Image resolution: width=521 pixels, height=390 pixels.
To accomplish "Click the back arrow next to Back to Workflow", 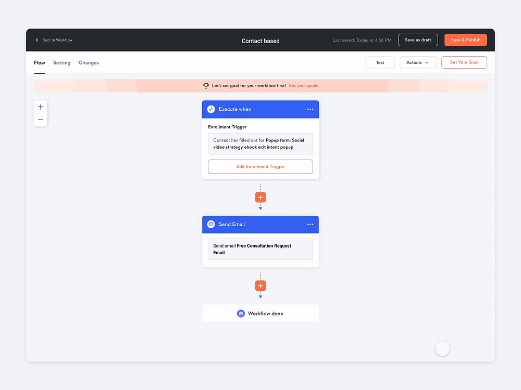I will pos(36,40).
